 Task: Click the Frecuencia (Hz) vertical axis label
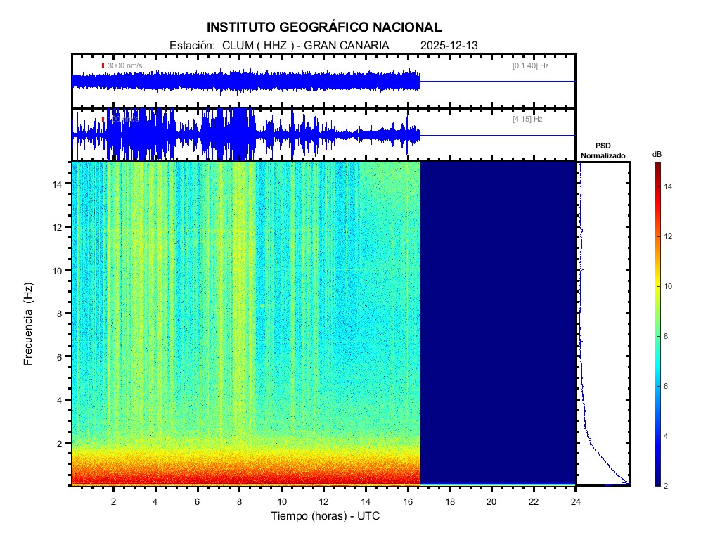tap(29, 324)
